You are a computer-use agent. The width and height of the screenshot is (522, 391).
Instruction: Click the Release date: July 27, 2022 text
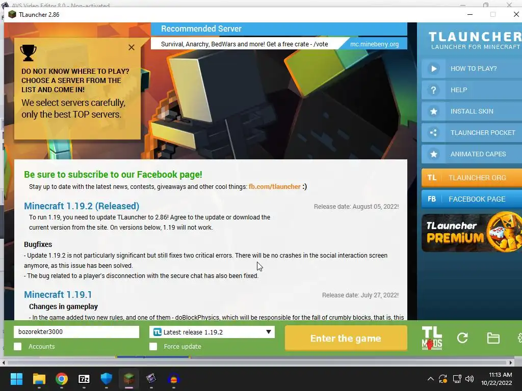point(360,295)
